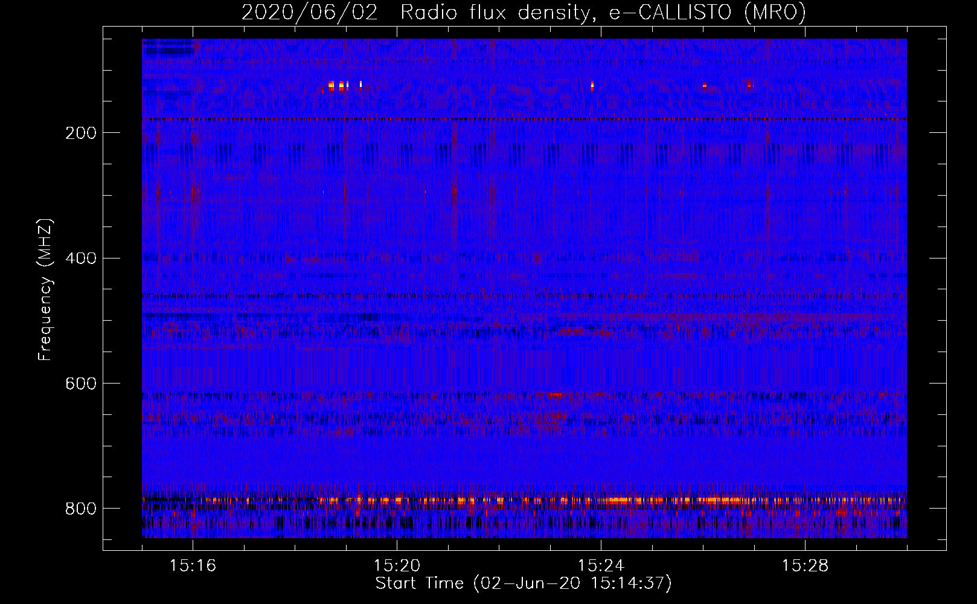977x604 pixels.
Task: Select the Frequency (MHZ) axis label
Action: (x=45, y=289)
